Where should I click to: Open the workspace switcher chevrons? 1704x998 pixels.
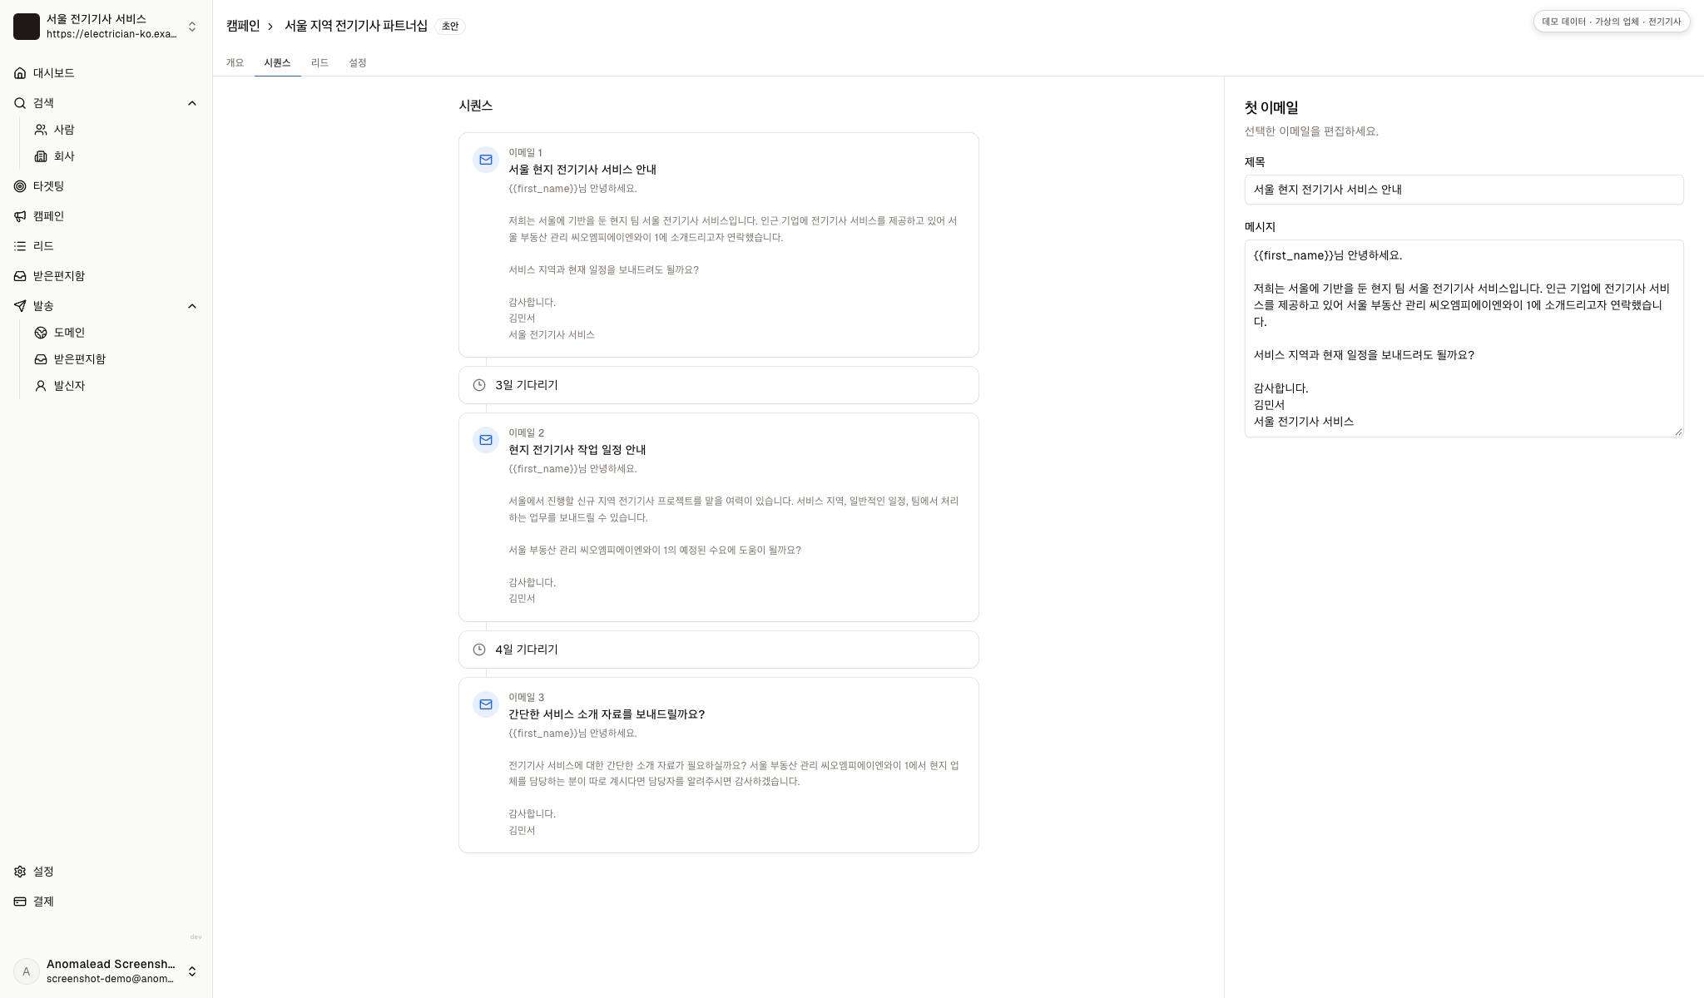(192, 27)
